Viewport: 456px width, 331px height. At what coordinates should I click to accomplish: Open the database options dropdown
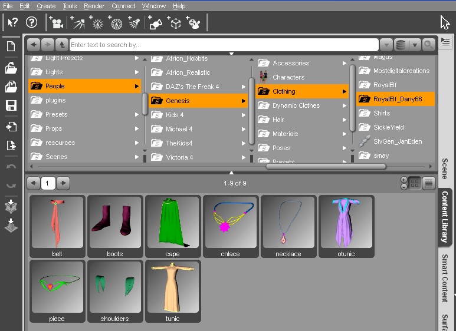pos(415,45)
